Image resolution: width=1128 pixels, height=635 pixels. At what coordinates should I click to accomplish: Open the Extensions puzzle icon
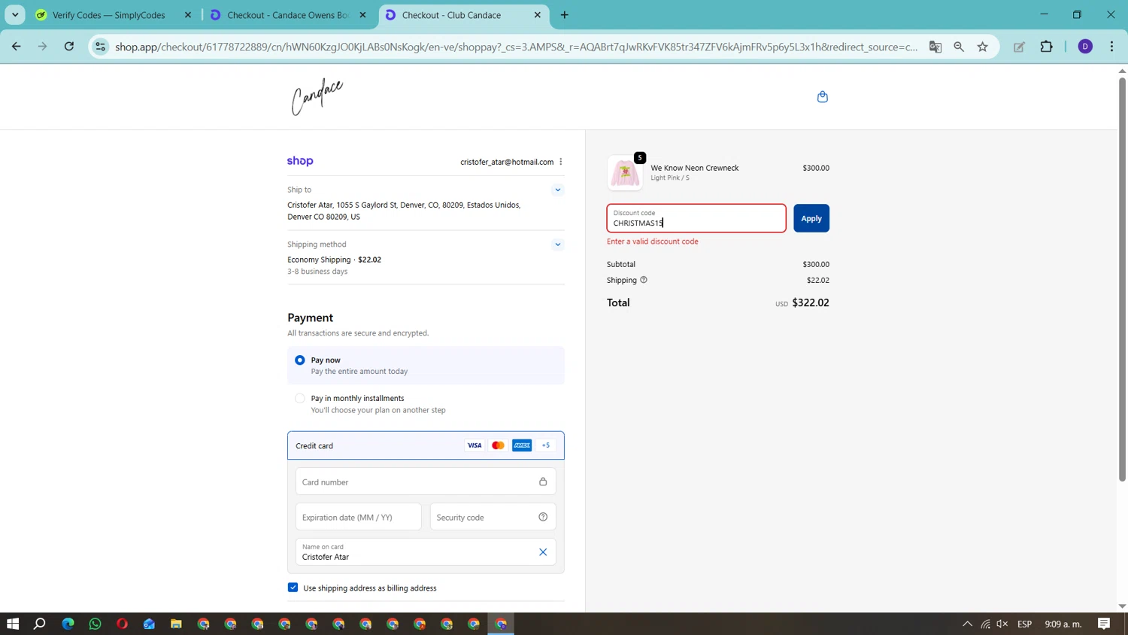1046,47
